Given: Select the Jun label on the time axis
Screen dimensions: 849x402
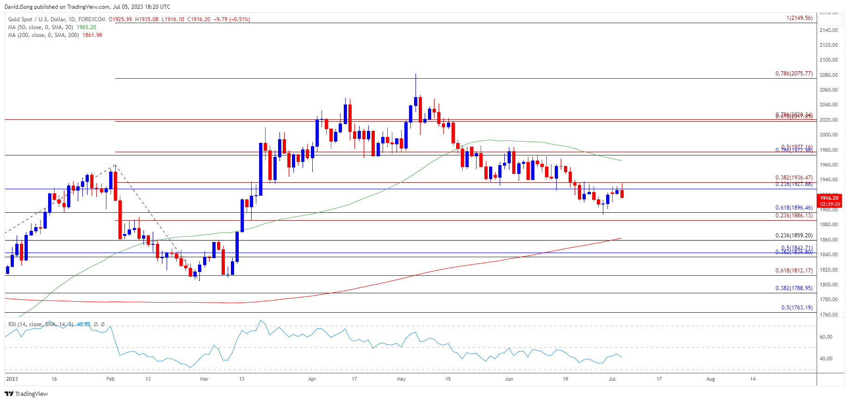Looking at the screenshot, I should (x=509, y=379).
